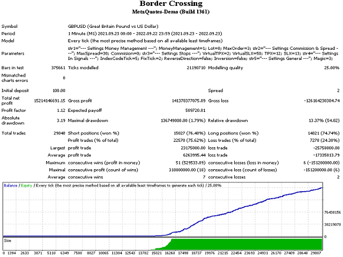
Task: Click average loss trade value -17335013.79
Action: coord(326,155)
